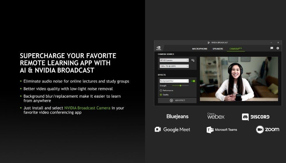Click the Cisco Webex logo
The image size is (286, 163).
(216, 116)
